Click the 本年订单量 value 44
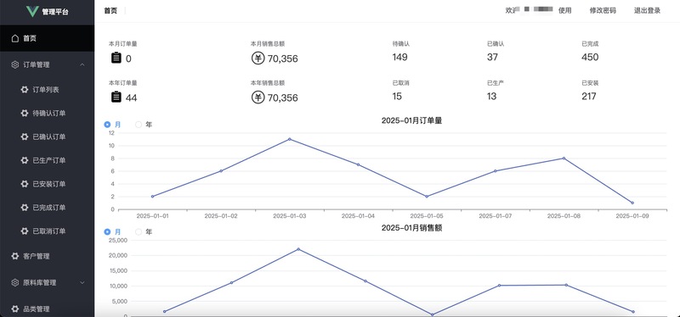Screen dimensions: 680x317 pos(132,97)
